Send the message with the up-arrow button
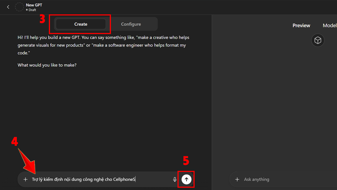This screenshot has height=190, width=337. 187,179
